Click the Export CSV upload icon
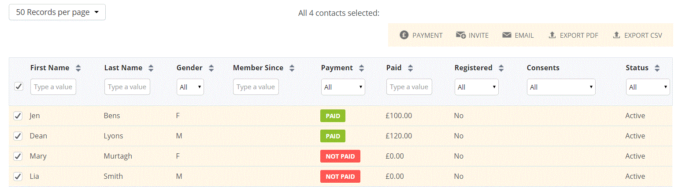Viewport: 682px width, 192px height. coord(616,35)
